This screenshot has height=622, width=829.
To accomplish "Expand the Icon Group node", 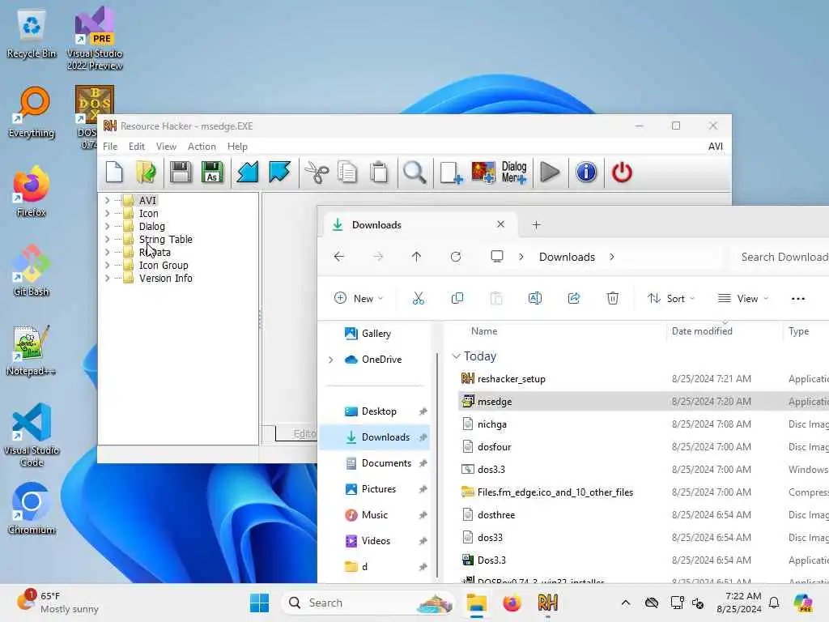I will (108, 266).
